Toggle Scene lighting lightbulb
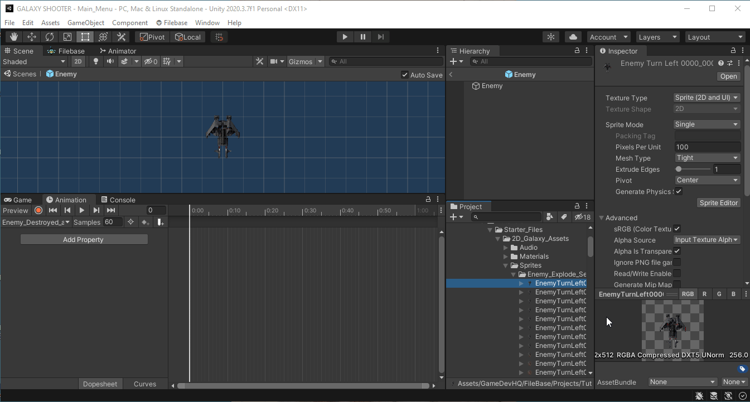 click(96, 61)
